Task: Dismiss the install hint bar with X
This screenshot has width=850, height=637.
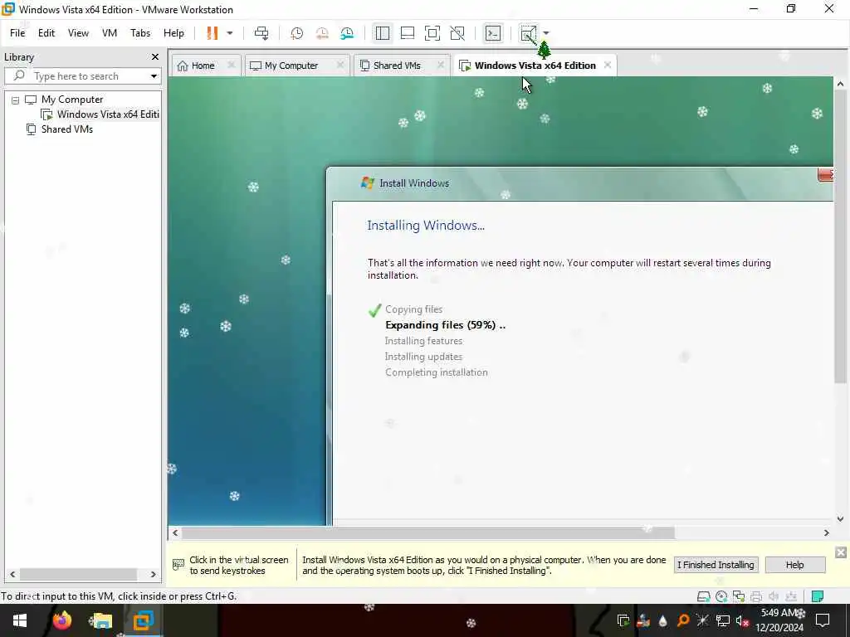Action: tap(841, 552)
